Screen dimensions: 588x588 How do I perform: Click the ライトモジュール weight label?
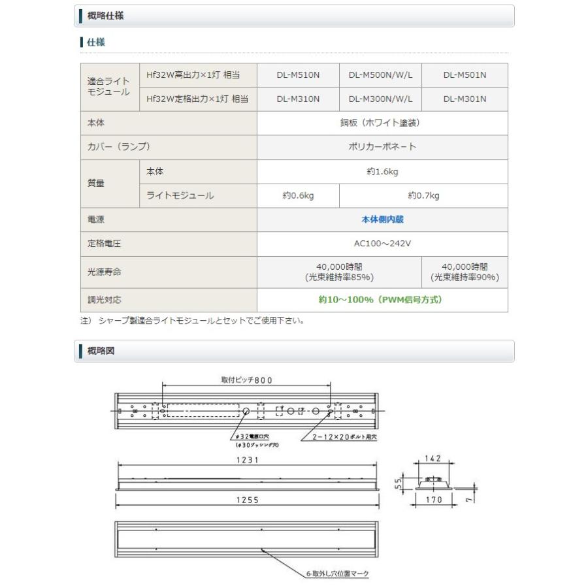tap(198, 196)
